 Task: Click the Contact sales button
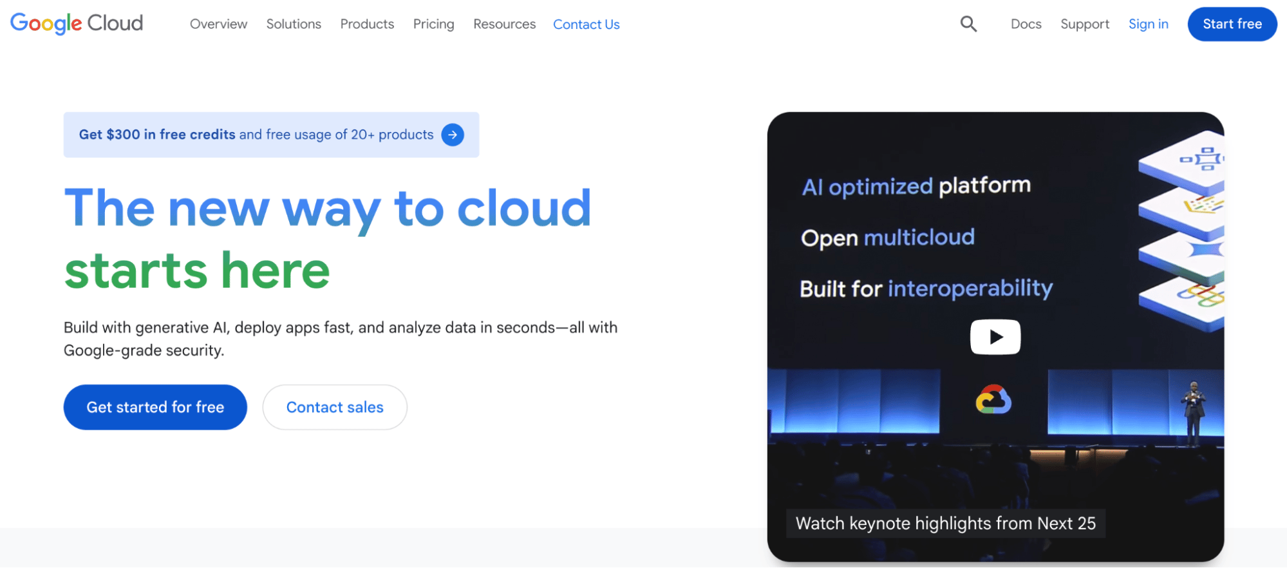(x=335, y=407)
